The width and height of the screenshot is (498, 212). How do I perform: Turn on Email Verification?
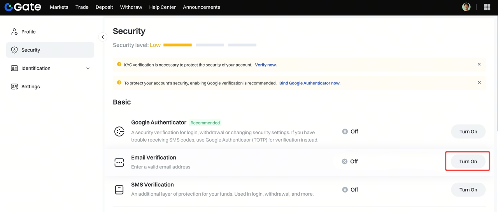pyautogui.click(x=468, y=161)
